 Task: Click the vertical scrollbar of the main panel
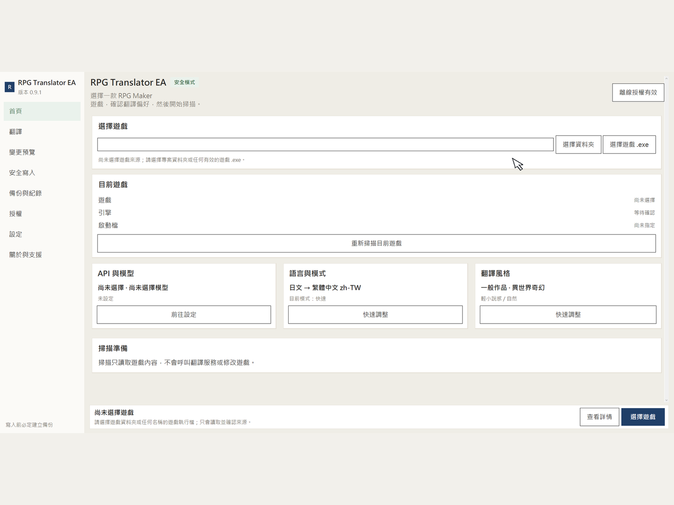666,239
